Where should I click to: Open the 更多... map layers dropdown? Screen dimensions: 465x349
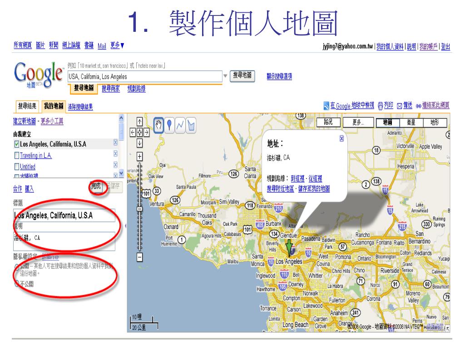358,122
